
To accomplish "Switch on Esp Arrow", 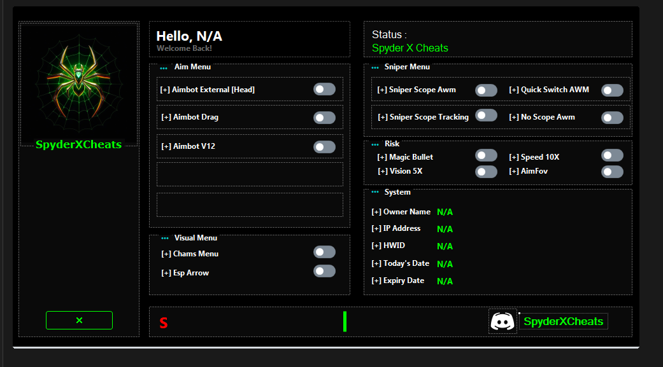I will [x=324, y=272].
